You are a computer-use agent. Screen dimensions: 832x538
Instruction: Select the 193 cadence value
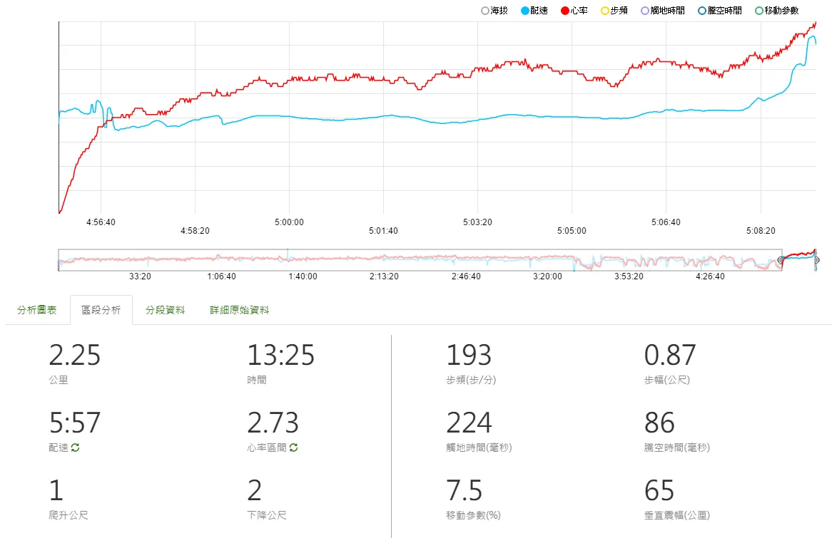coord(469,355)
